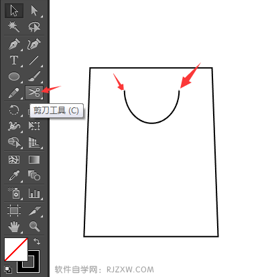Viewport: 266px width, 277px height.
Task: Choose the Eyedropper tool
Action: (x=14, y=176)
